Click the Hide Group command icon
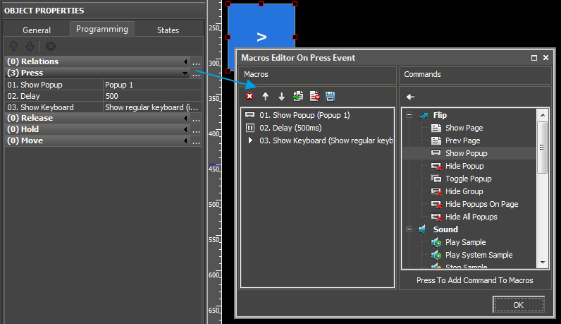 pos(436,191)
